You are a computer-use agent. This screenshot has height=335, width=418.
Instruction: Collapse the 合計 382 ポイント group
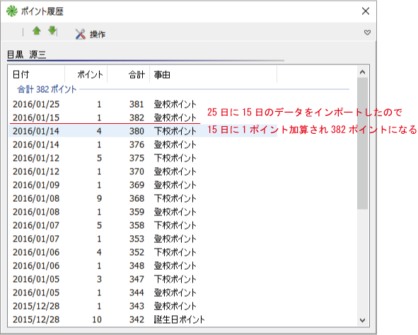coord(47,89)
